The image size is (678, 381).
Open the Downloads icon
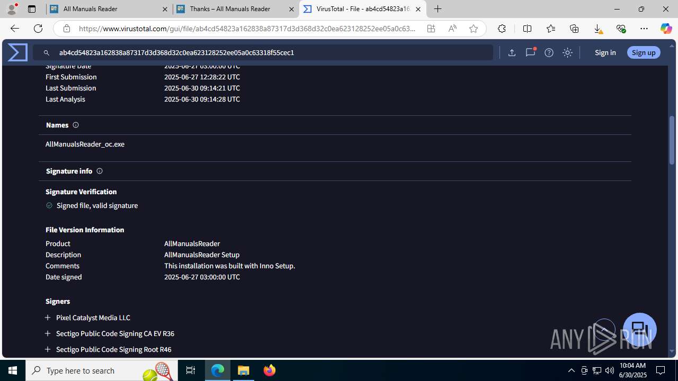click(597, 29)
